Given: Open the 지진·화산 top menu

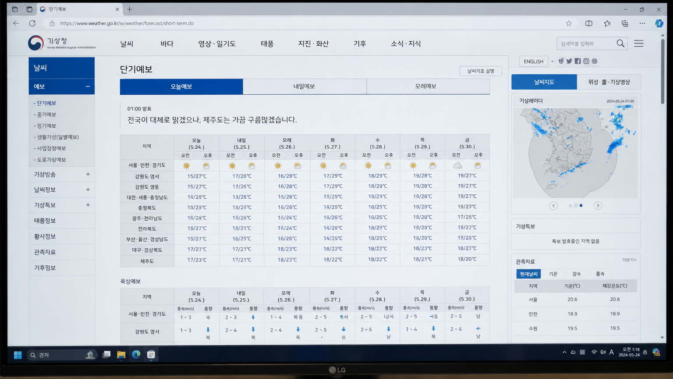Looking at the screenshot, I should point(313,44).
